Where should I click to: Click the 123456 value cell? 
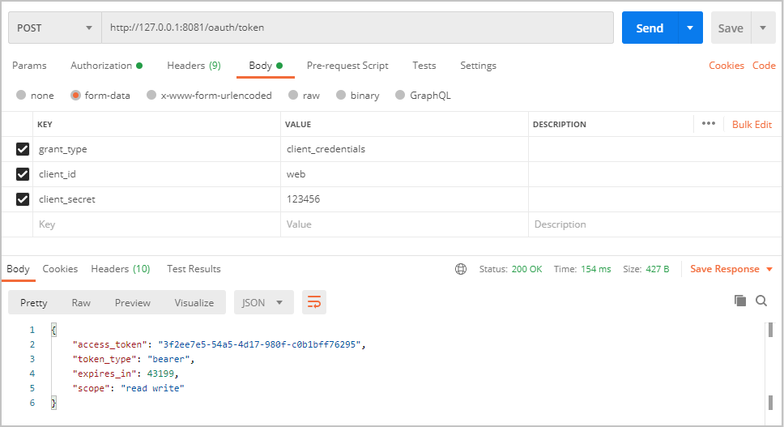[x=404, y=199]
